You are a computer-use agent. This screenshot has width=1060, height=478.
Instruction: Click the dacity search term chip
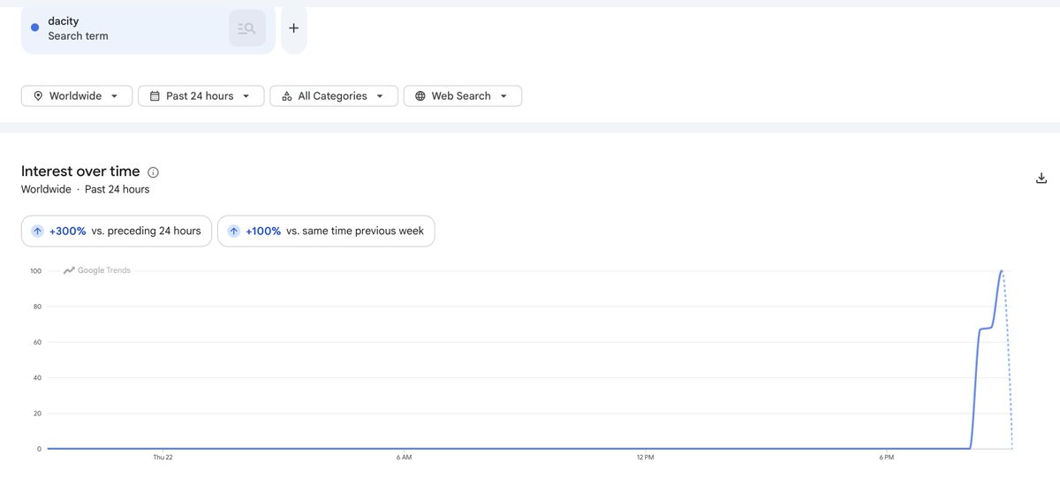[x=148, y=28]
